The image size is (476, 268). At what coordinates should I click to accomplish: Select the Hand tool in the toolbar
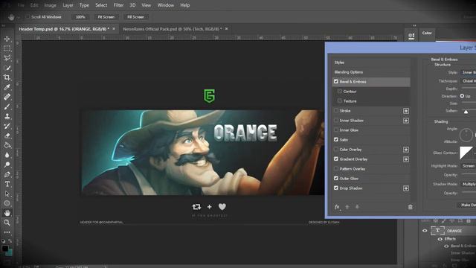pyautogui.click(x=7, y=213)
